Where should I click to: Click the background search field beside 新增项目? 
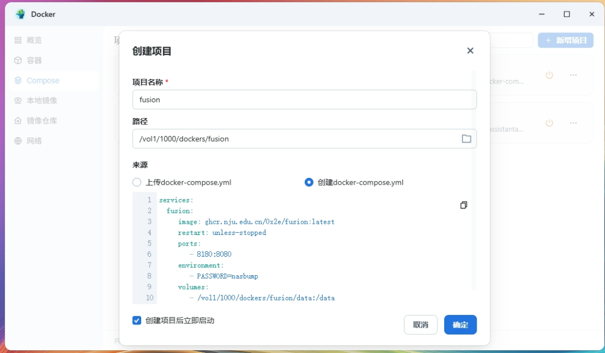511,40
